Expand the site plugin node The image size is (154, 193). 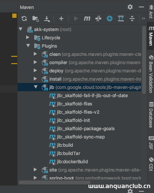(35, 170)
